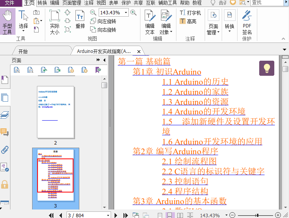Collapse the ribbon with the up chevron

tap(283, 39)
